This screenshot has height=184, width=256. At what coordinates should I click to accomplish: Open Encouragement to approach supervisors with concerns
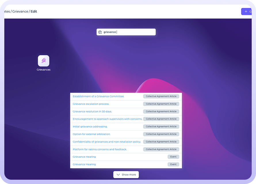(x=107, y=119)
